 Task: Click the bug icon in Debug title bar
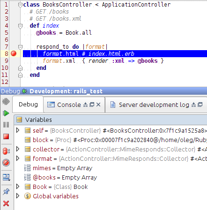24,91
